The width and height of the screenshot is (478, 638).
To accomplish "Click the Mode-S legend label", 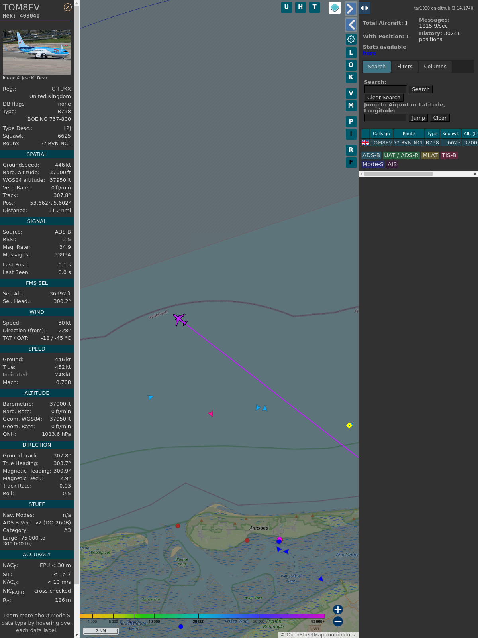I will coord(373,165).
